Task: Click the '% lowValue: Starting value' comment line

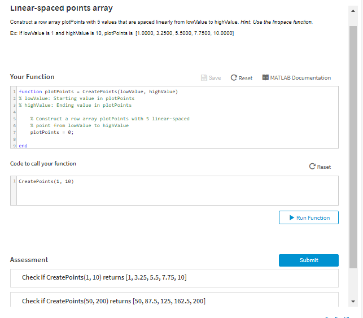Action: point(77,98)
